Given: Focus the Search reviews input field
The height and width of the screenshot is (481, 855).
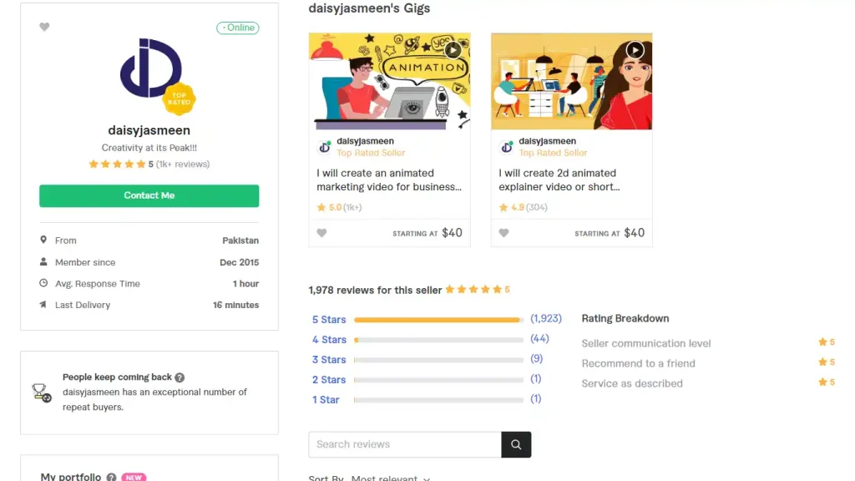Looking at the screenshot, I should point(405,444).
